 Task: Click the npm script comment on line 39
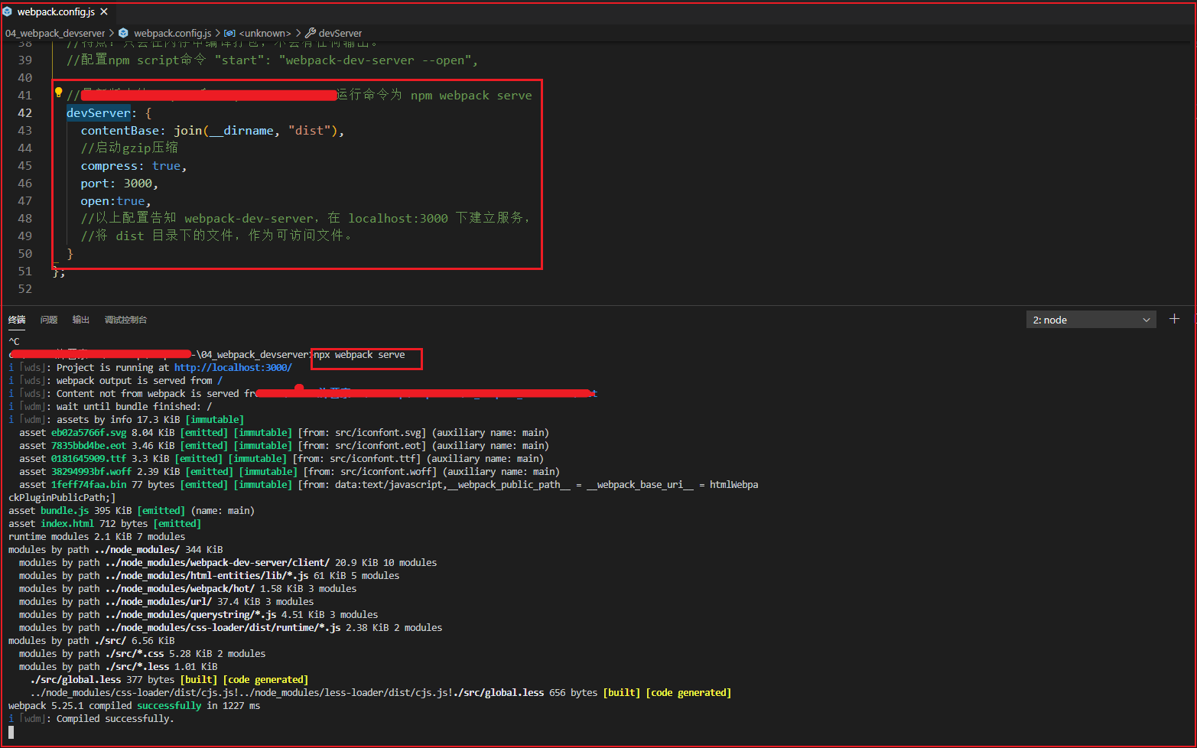click(x=272, y=60)
